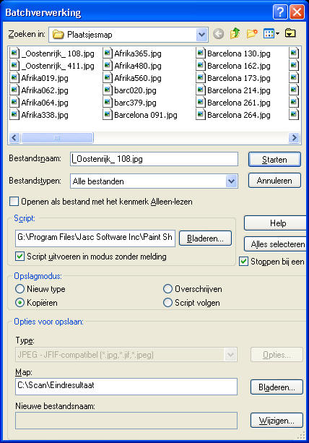This screenshot has height=443, width=309.
Task: Create a new folder with the toolbar icon
Action: coord(252,34)
